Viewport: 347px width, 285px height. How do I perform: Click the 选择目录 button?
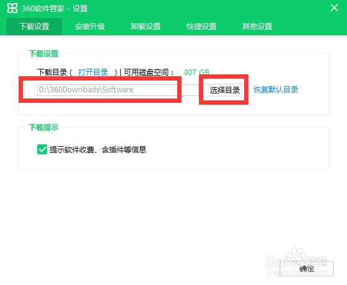coord(224,90)
